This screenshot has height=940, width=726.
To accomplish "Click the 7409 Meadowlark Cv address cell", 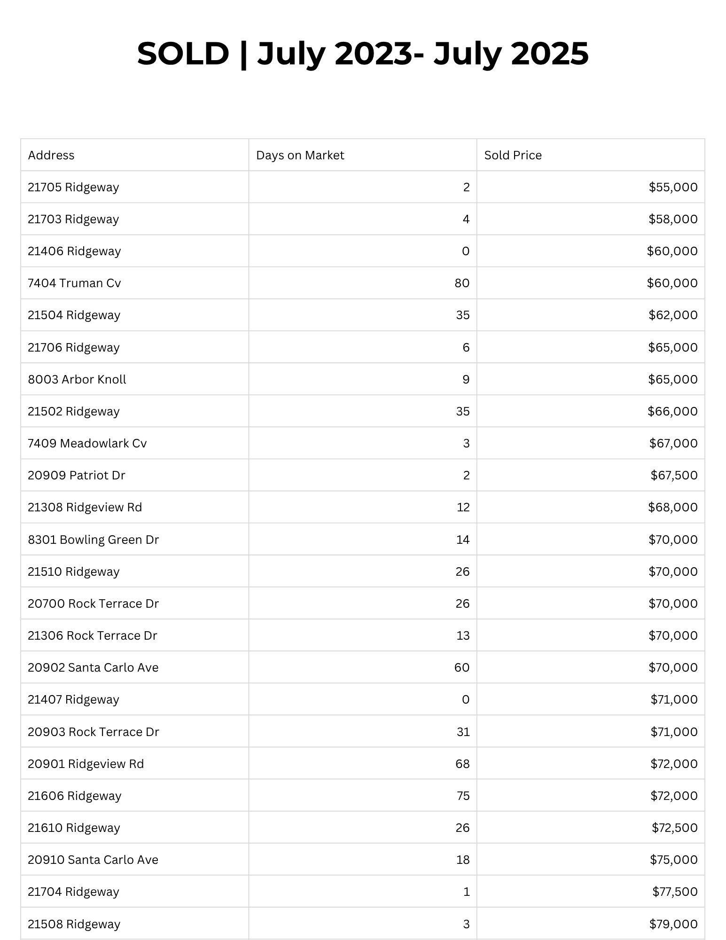I will [87, 443].
